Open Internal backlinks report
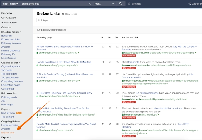The width and height of the screenshot is (202, 140). pos(11,50)
